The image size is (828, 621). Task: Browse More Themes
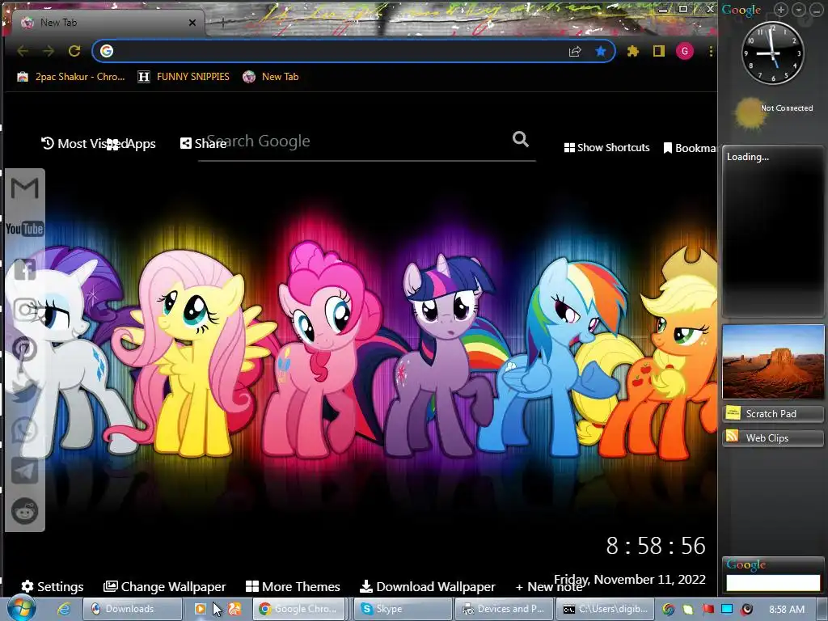point(293,587)
